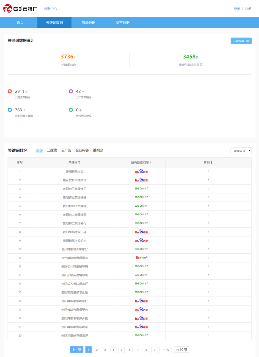The image size is (259, 357).
Task: Open the 20180719 date dropdown
Action: [x=241, y=151]
